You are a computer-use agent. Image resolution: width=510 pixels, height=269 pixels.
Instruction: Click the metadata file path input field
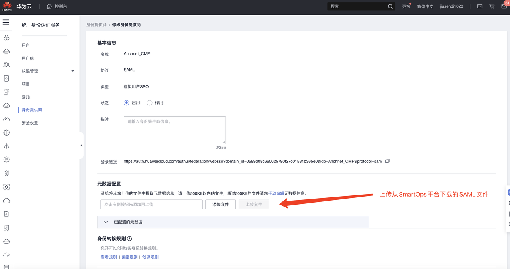tap(152, 204)
